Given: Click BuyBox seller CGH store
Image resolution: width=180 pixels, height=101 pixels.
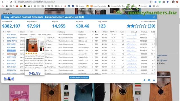Looking at the screenshot, I should [82, 34].
